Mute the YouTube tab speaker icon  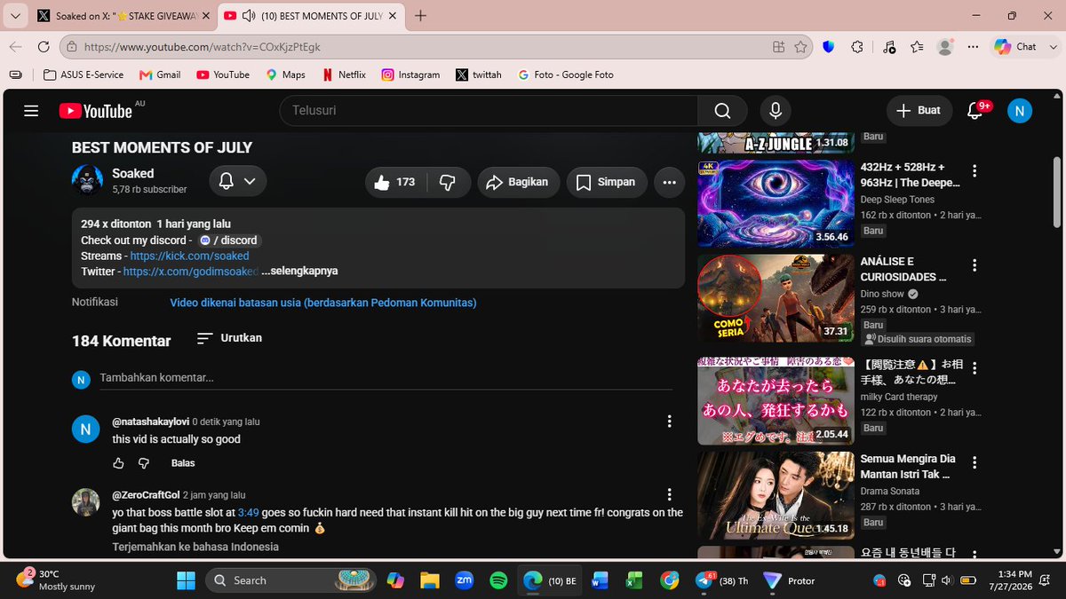248,16
